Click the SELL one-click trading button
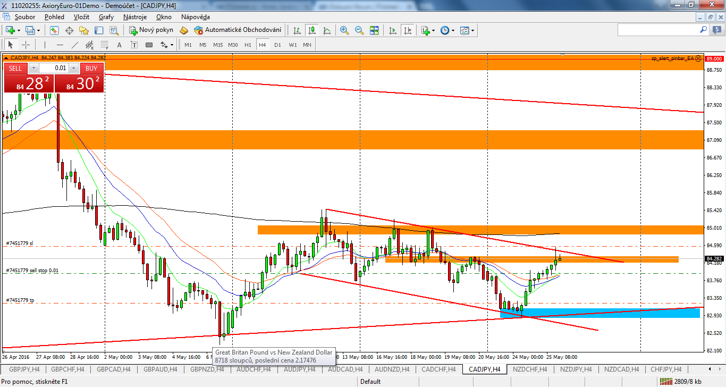Viewport: 726px width, 387px height. tap(15, 68)
